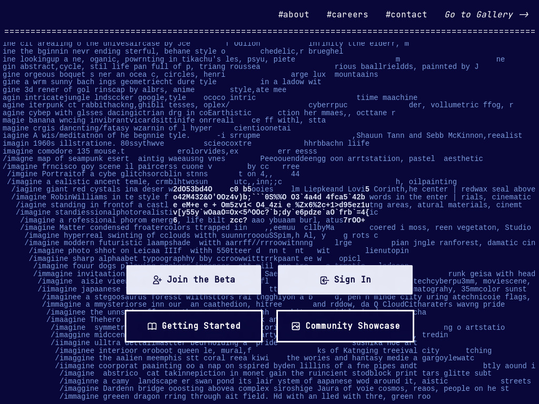Click the word "oilpainting"
This screenshot has height=404, width=539.
433,181
